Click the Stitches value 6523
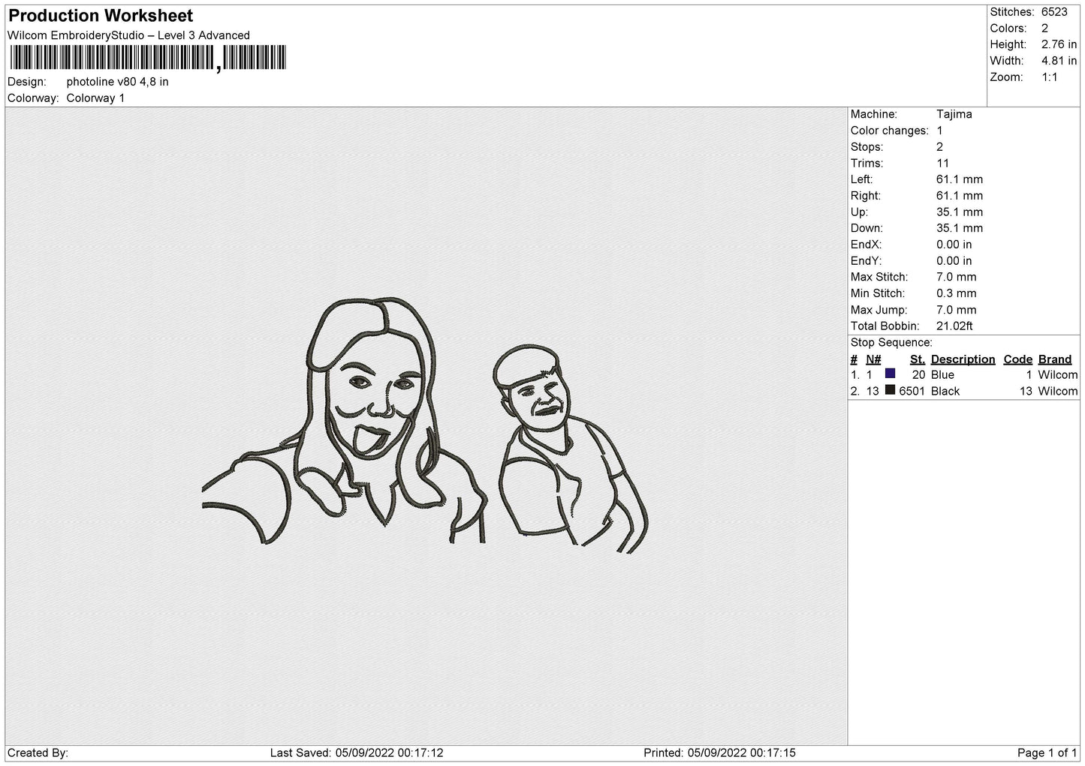 (1054, 12)
